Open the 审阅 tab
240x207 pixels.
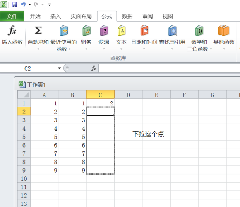(x=147, y=16)
